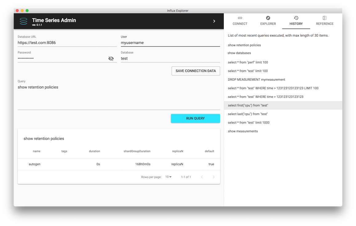Switch to the CONNECT tab
356x226 pixels.
click(x=240, y=21)
